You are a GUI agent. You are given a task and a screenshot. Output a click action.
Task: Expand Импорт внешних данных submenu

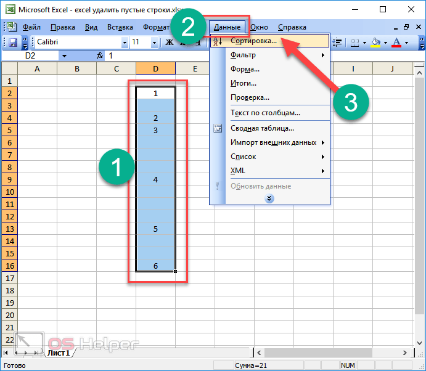pos(323,142)
